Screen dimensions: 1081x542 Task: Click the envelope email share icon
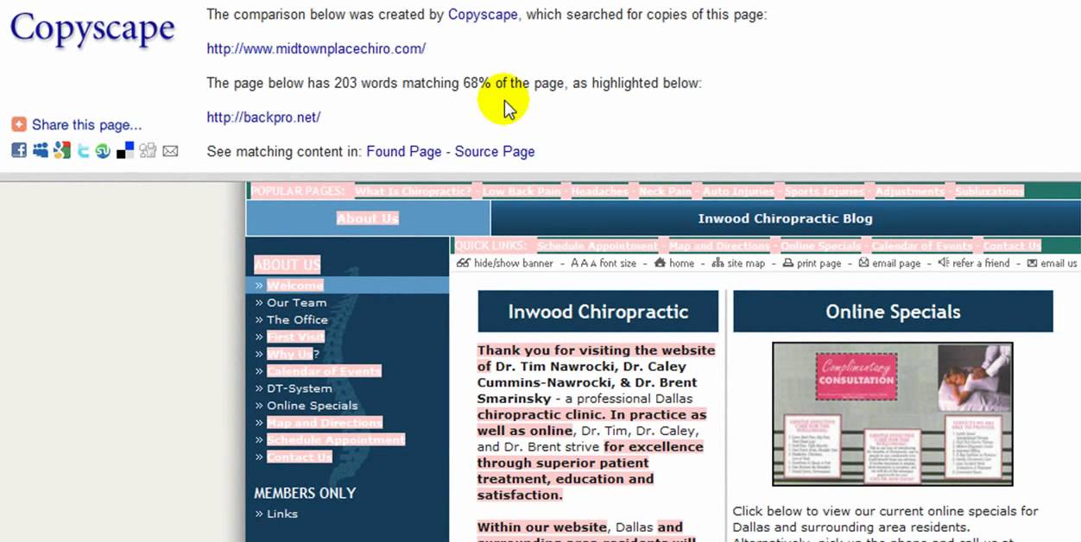tap(170, 151)
